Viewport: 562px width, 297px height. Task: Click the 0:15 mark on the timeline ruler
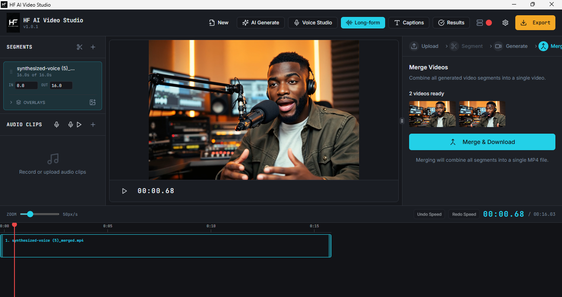314,226
